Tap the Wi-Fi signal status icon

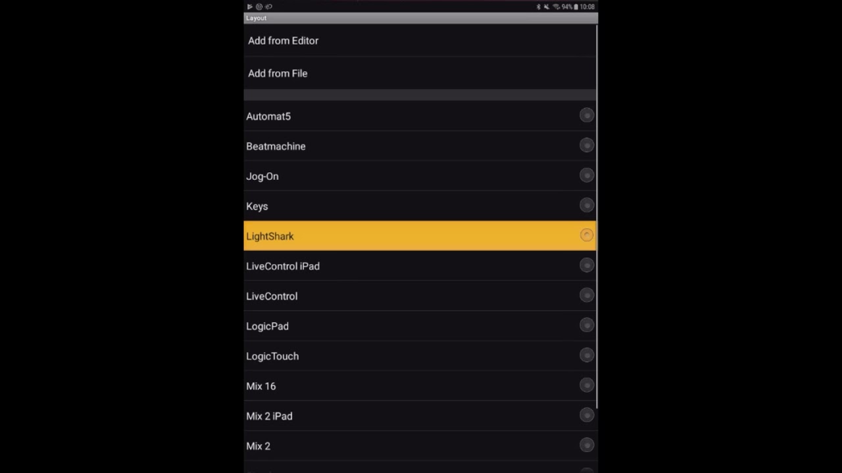(x=557, y=7)
